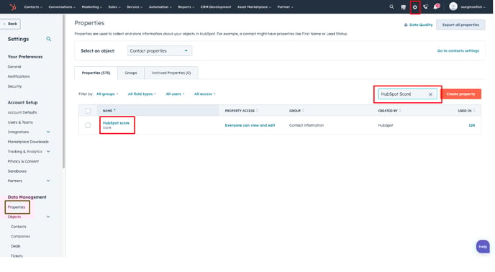Follow Go to contacts settings link
This screenshot has width=495, height=272.
coord(458,50)
